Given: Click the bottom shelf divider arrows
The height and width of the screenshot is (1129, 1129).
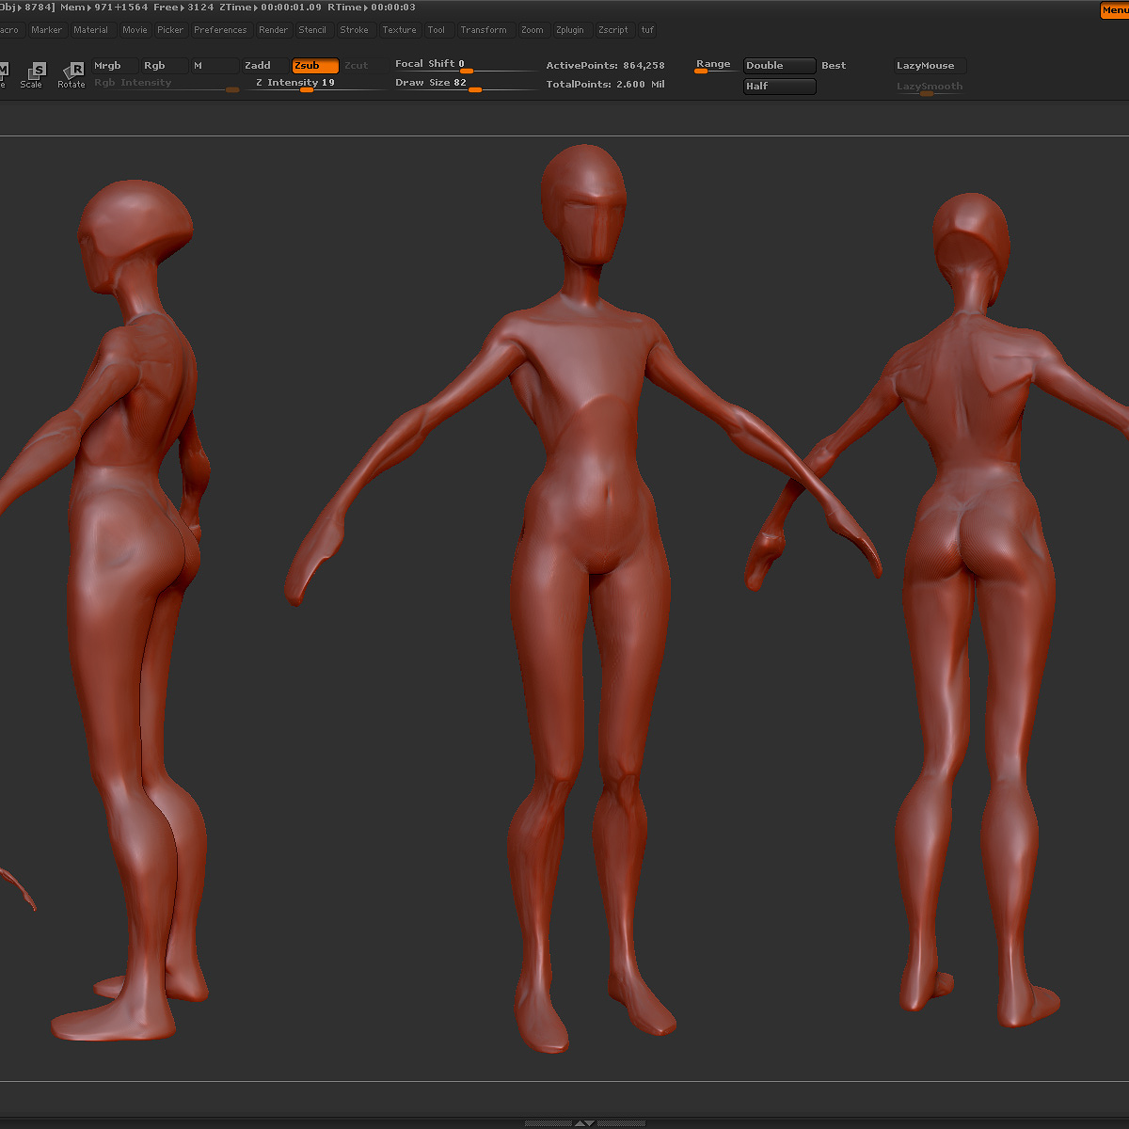Looking at the screenshot, I should (584, 1122).
